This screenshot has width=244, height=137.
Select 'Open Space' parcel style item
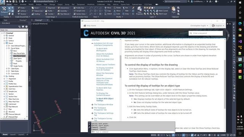[x=18, y=58]
